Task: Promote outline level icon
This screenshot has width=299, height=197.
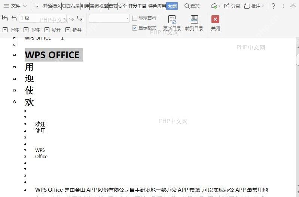Action: coord(14,18)
